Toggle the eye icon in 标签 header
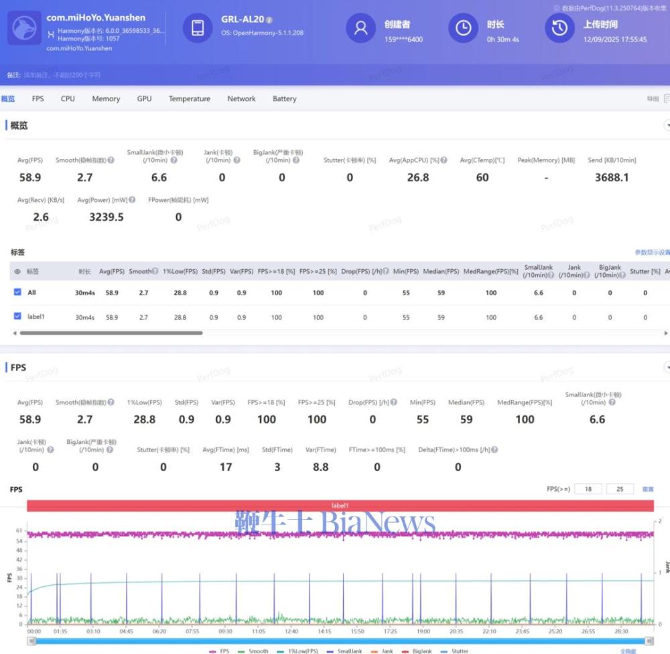670x654 pixels. pyautogui.click(x=17, y=271)
